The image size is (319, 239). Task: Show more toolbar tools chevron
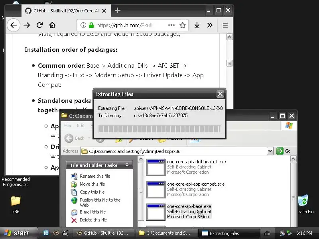pyautogui.click(x=210, y=25)
